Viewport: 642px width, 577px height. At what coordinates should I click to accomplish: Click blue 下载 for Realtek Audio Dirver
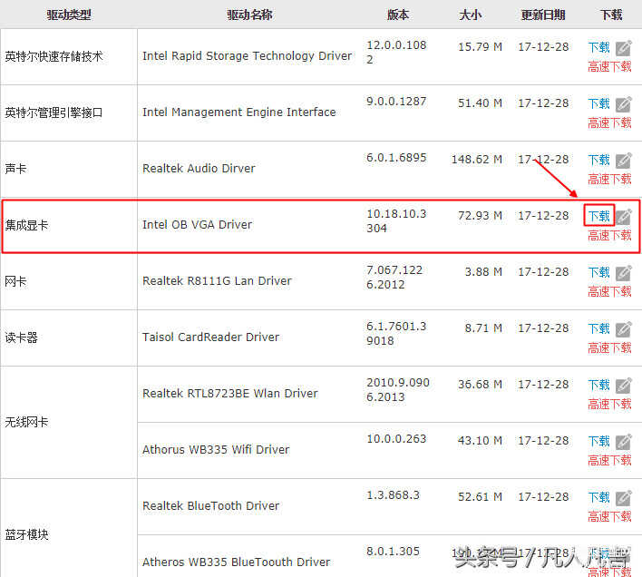pos(599,160)
